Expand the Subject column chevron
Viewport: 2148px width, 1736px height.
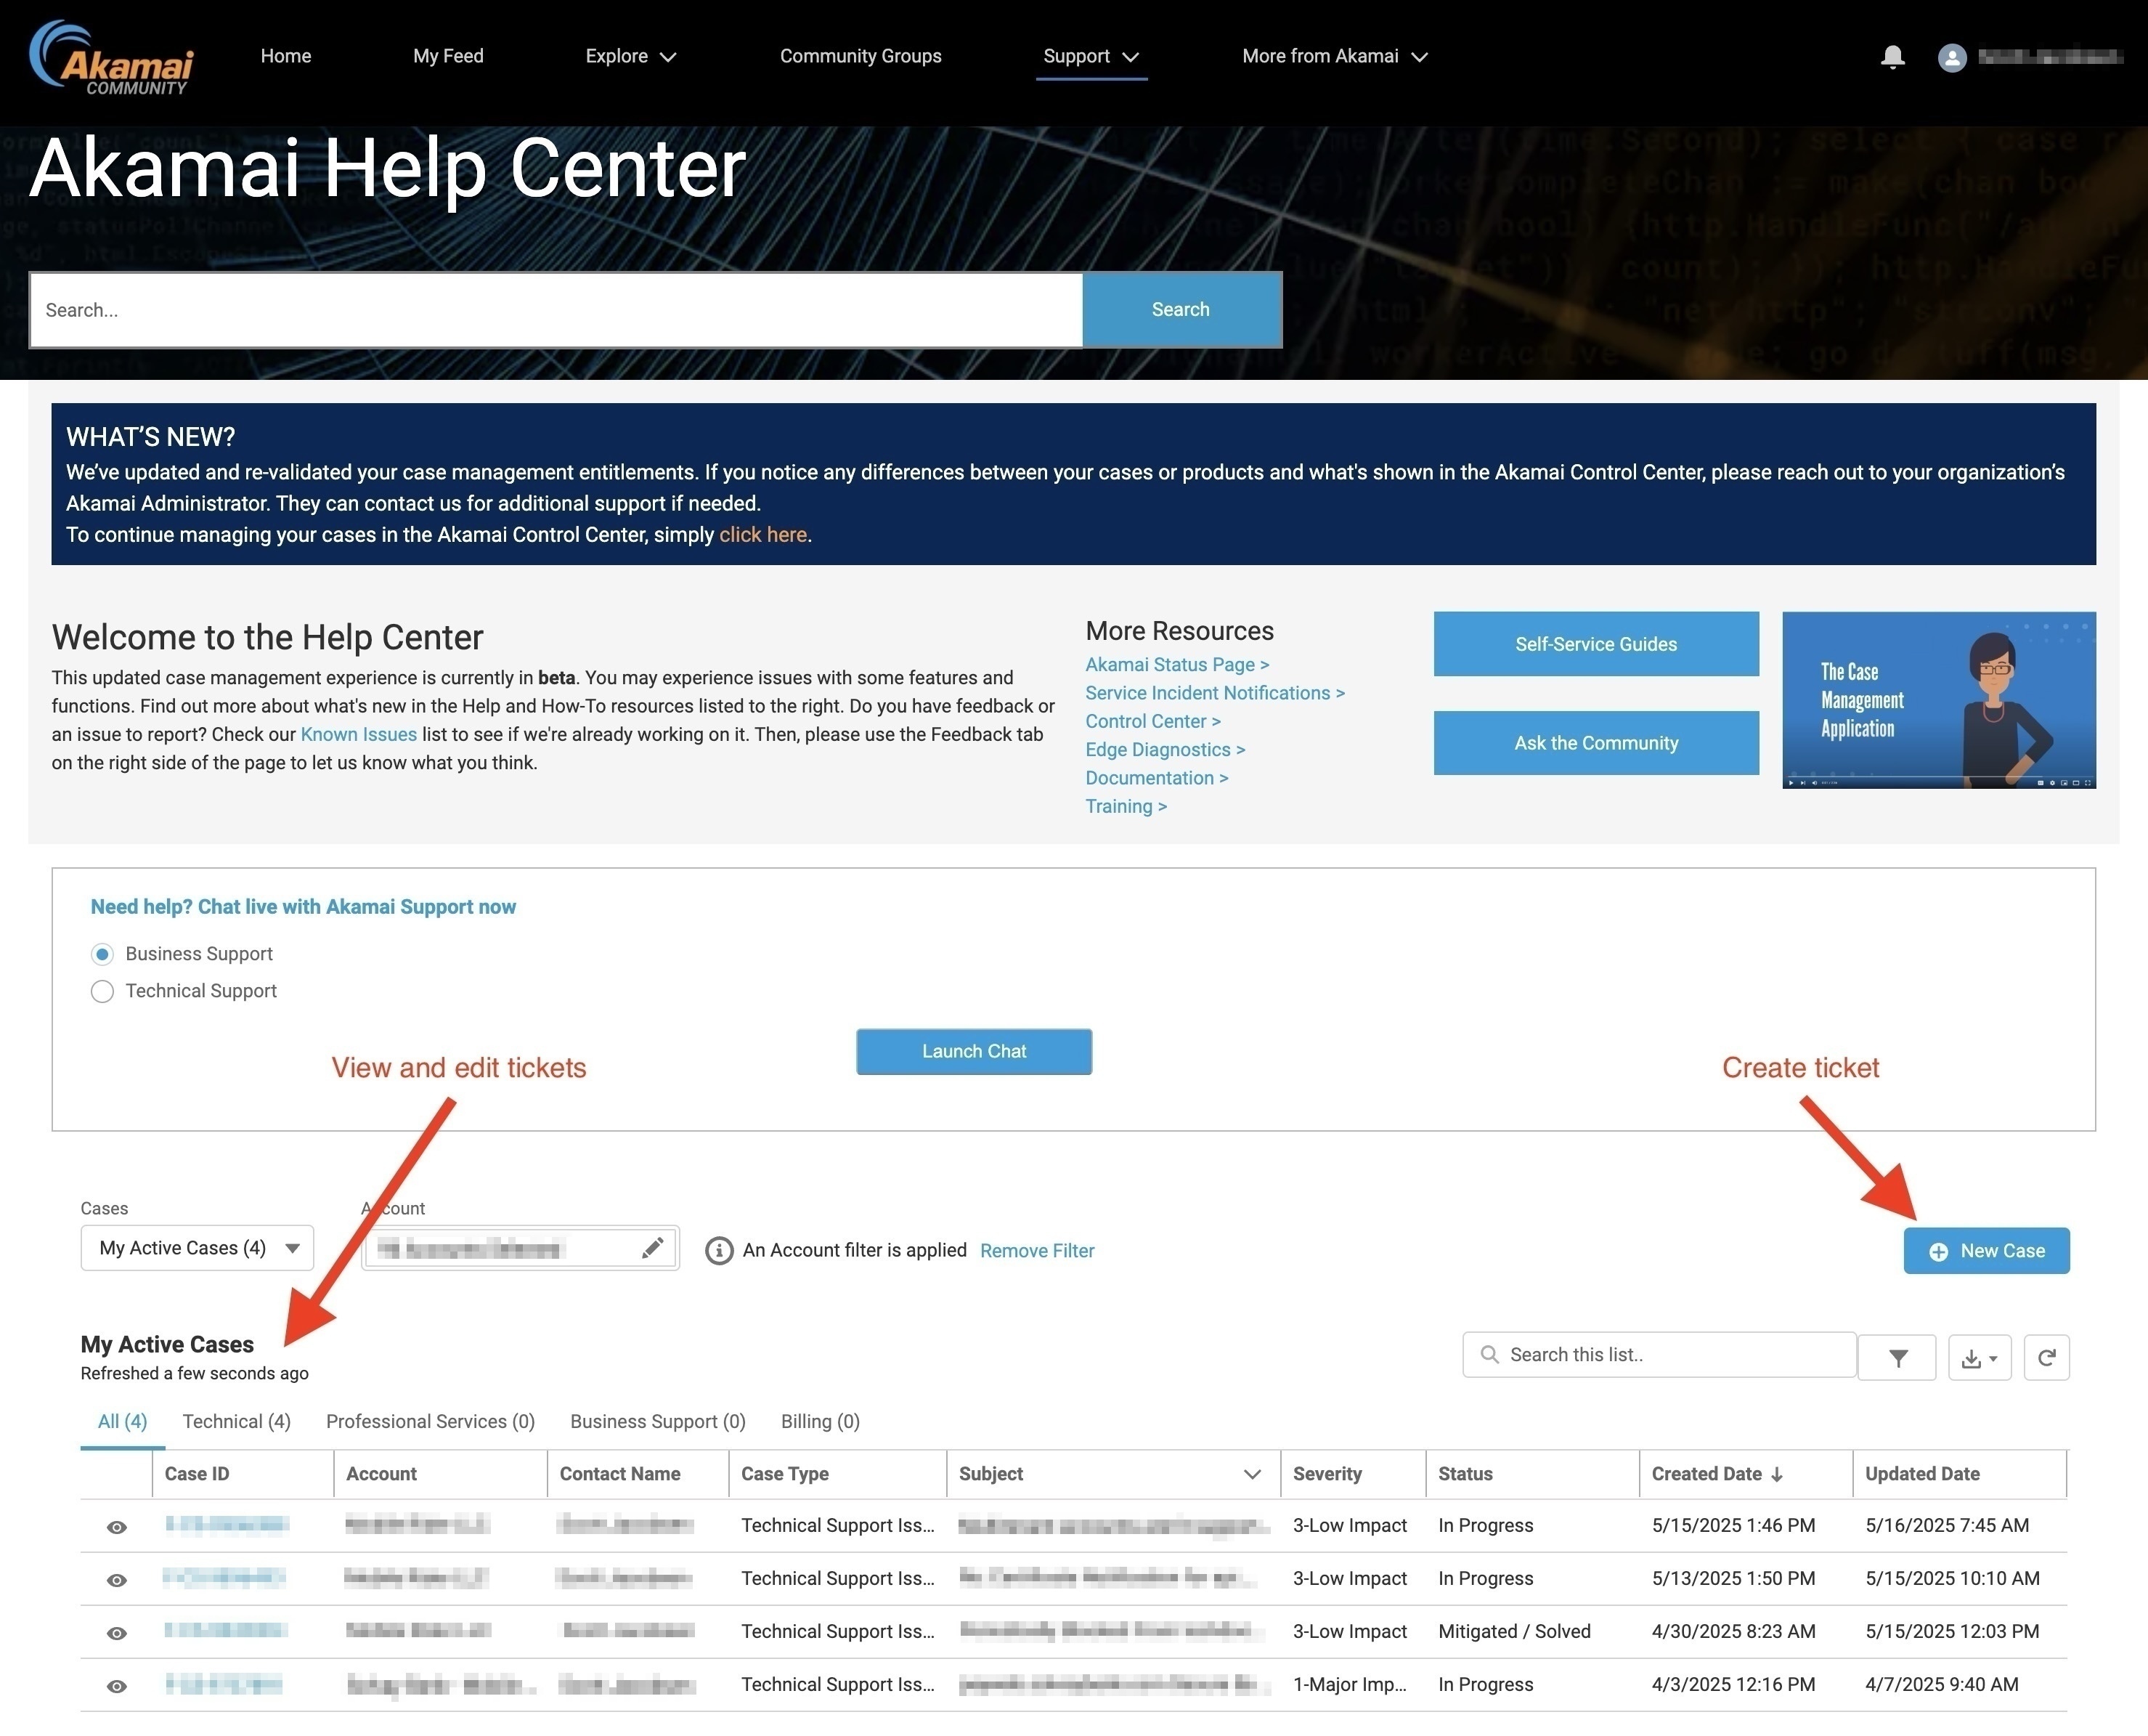click(x=1251, y=1474)
